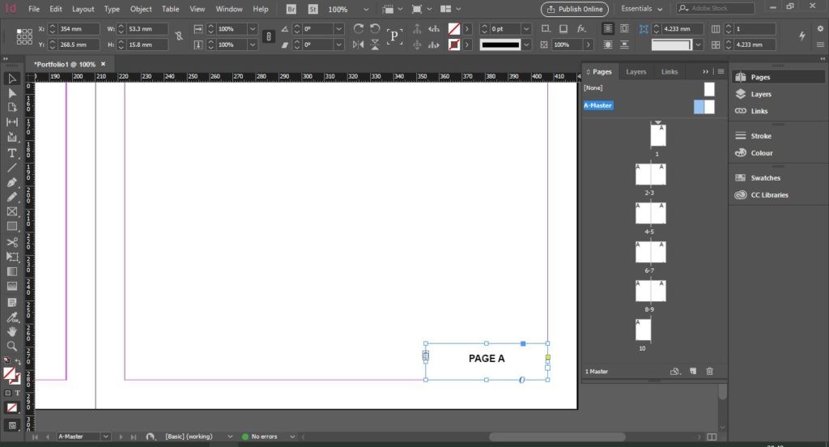Select the Hand tool
The image size is (829, 447).
pyautogui.click(x=11, y=332)
